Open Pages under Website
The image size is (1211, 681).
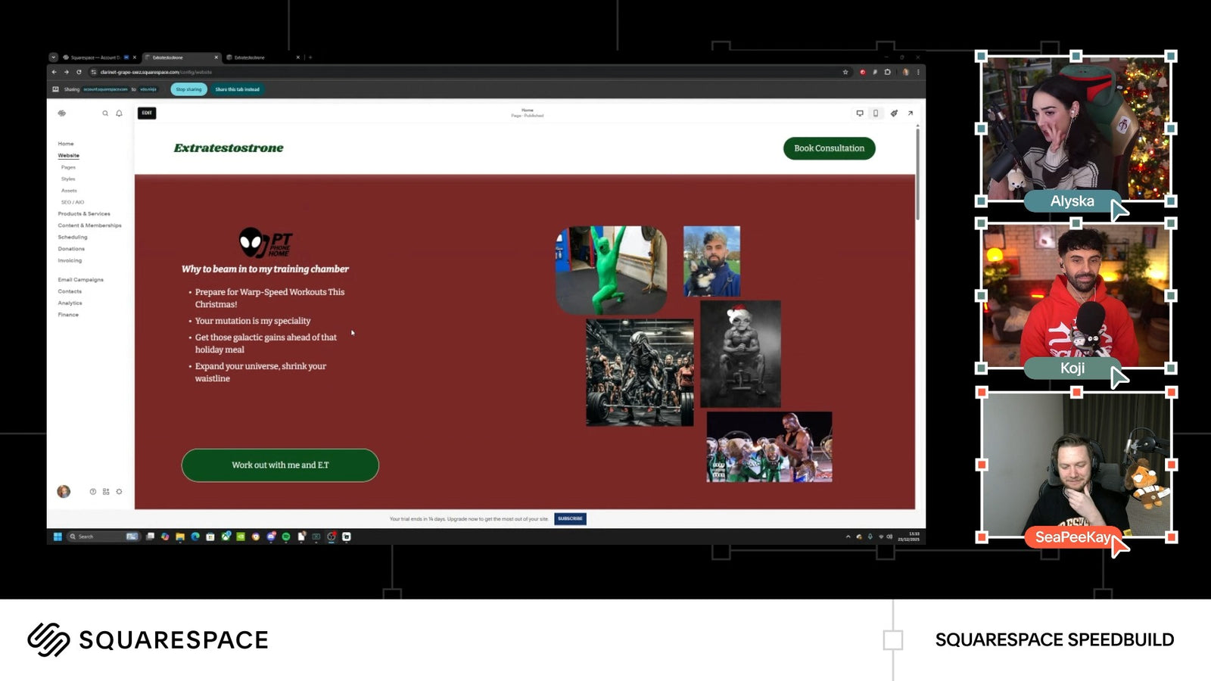68,167
